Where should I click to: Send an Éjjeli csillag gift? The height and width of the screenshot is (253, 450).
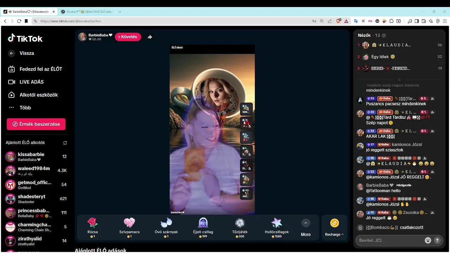coord(203,227)
